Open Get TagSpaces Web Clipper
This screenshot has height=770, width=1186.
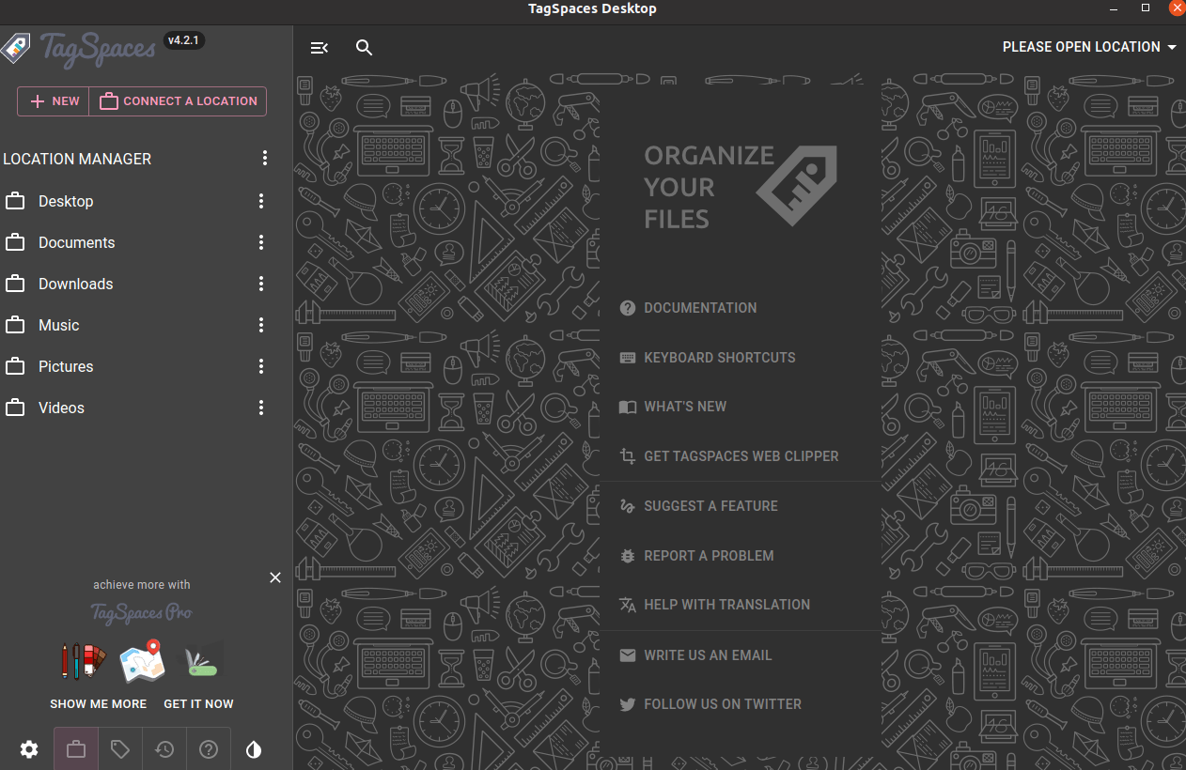click(x=741, y=456)
